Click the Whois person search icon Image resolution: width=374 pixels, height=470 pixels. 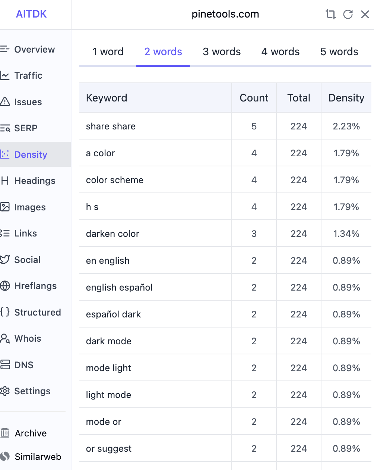tap(5, 339)
